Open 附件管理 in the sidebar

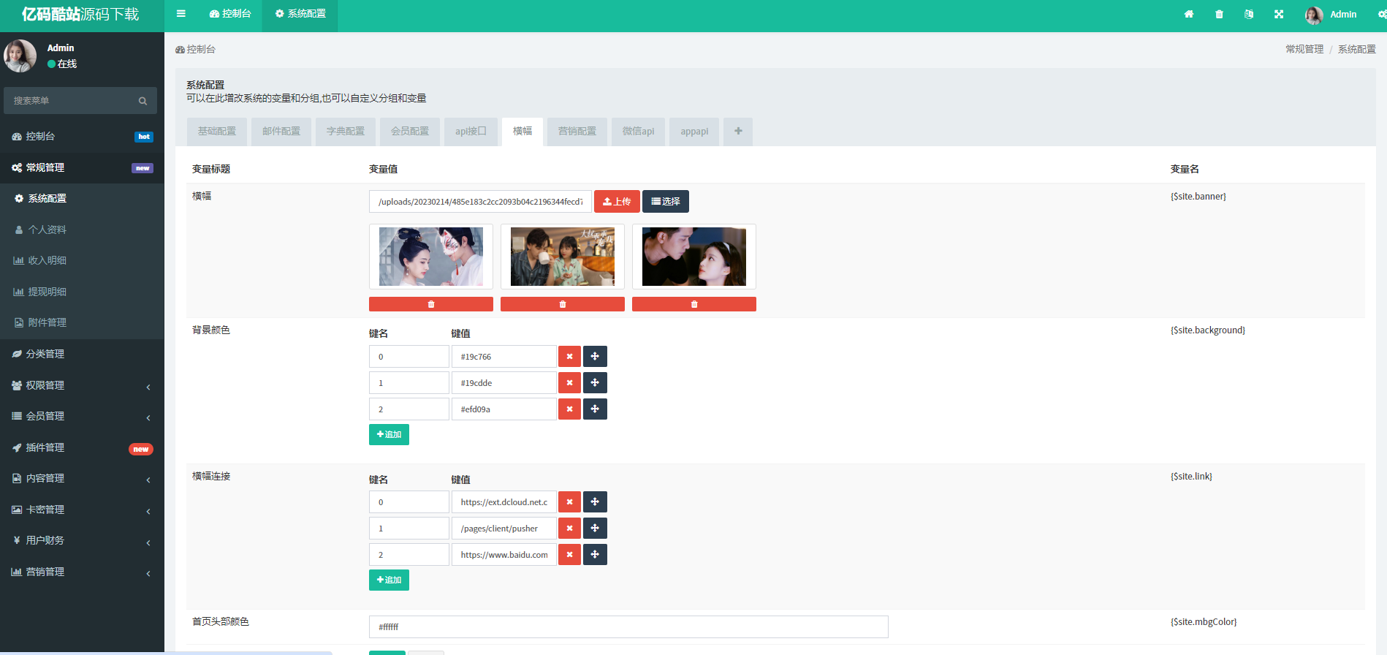pyautogui.click(x=47, y=323)
